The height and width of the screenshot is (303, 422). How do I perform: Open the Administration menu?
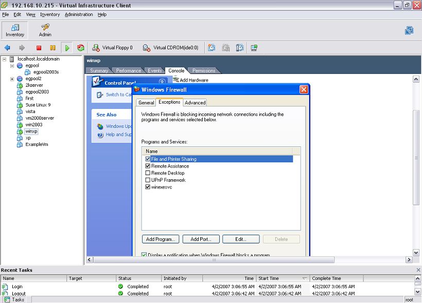tap(79, 14)
